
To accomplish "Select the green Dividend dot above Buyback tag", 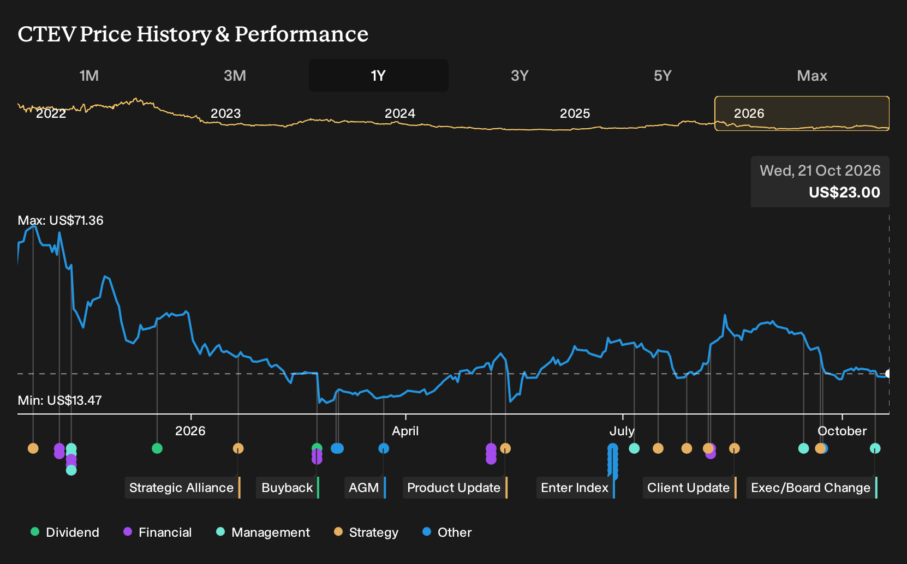I will [317, 448].
